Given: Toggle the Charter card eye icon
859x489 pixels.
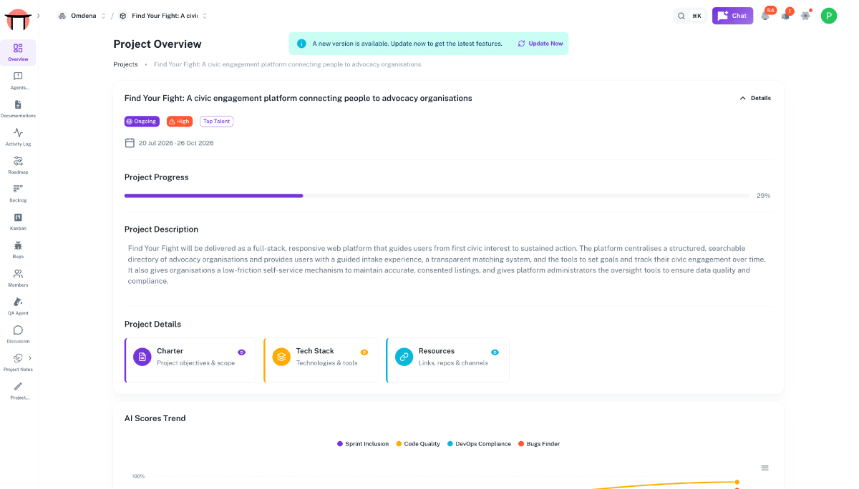Looking at the screenshot, I should pos(241,352).
